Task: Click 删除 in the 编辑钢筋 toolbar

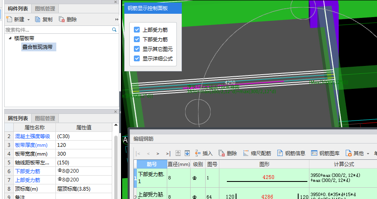Action: coord(228,153)
